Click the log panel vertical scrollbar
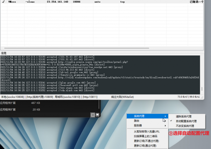 (202, 74)
